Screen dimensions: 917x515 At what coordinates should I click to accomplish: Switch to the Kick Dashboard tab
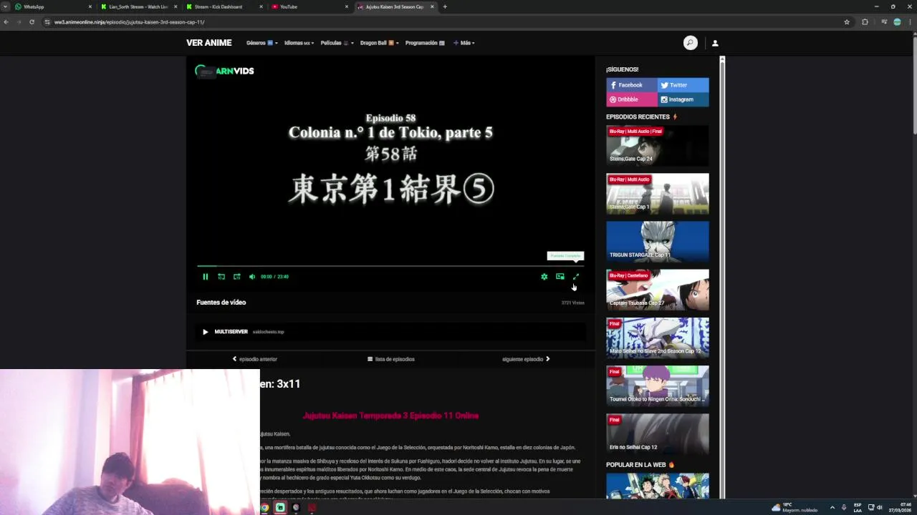(x=222, y=6)
